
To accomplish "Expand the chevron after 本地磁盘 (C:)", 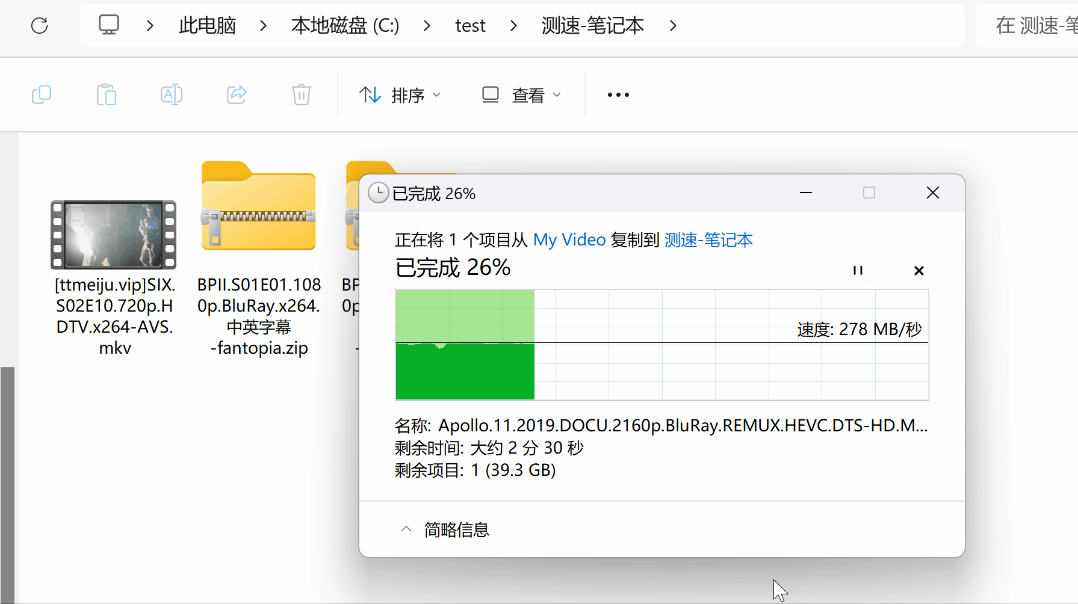I will click(x=427, y=25).
